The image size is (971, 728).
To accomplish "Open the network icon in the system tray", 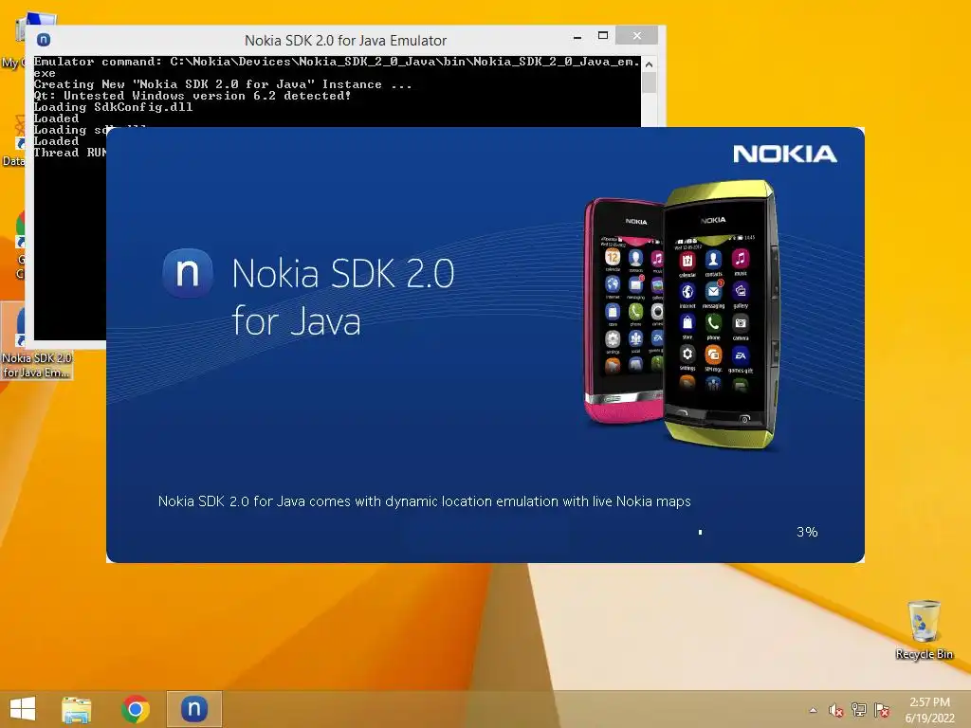I will pyautogui.click(x=859, y=710).
